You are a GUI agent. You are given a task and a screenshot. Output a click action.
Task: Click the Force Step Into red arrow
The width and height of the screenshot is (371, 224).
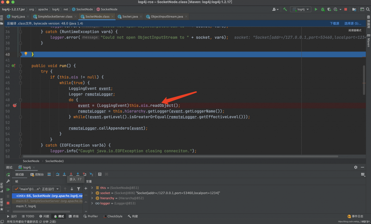coord(71,174)
